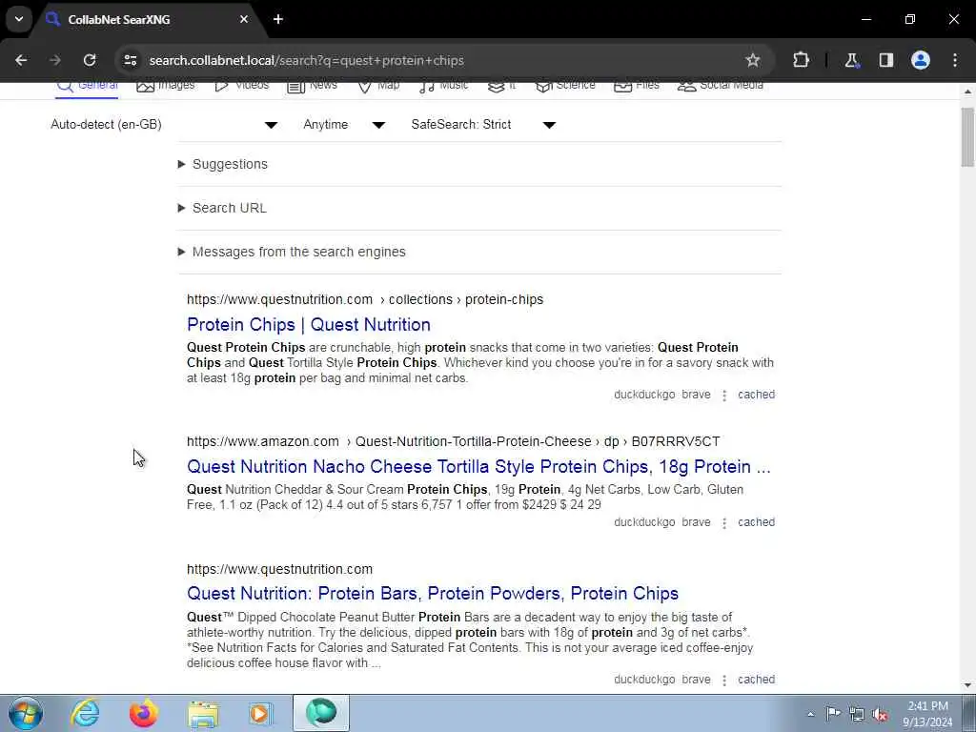This screenshot has width=976, height=732.
Task: Open Windows Media Player from taskbar
Action: pos(261,713)
